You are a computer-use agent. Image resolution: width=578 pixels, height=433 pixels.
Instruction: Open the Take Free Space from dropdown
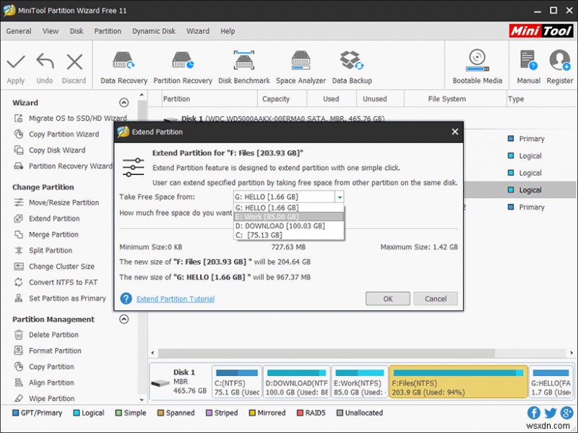[340, 196]
